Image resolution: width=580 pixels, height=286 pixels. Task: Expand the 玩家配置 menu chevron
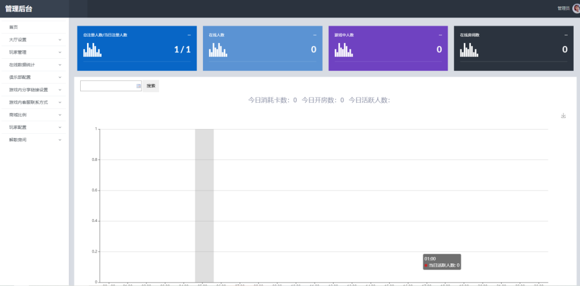tap(60, 127)
